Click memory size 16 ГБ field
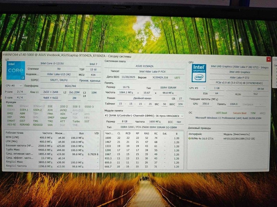277x207 pixels. point(126,87)
